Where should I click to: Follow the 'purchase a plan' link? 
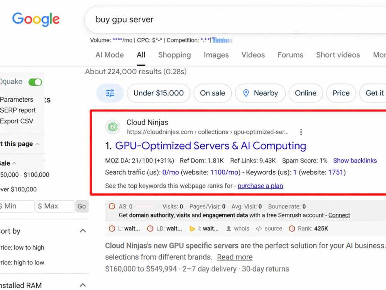(x=260, y=186)
